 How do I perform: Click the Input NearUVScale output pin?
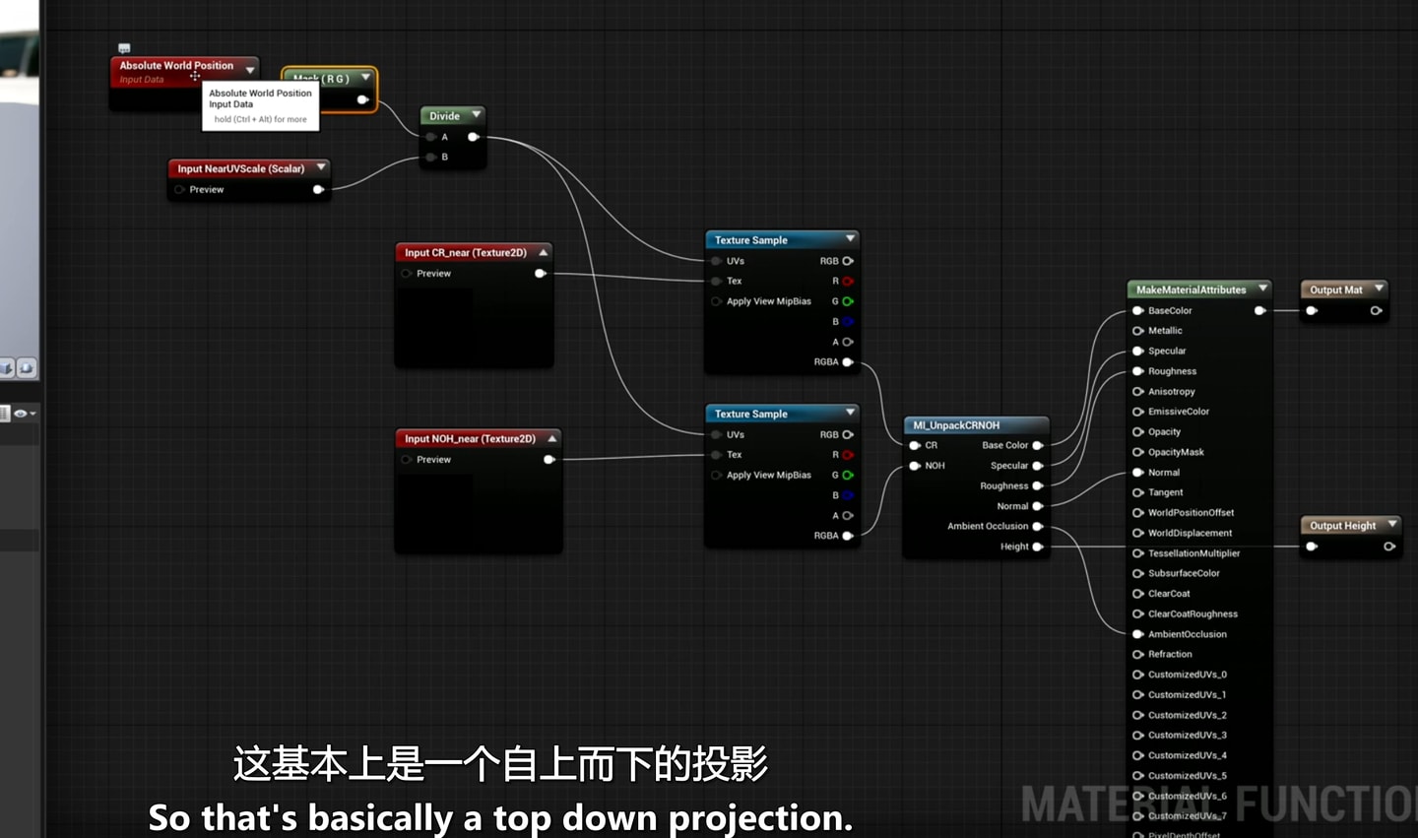(x=318, y=189)
